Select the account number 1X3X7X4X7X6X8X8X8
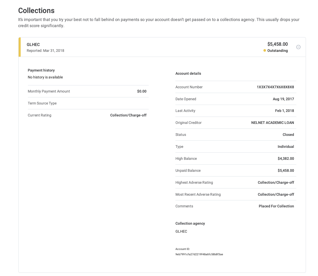Image resolution: width=318 pixels, height=276 pixels. [275, 87]
